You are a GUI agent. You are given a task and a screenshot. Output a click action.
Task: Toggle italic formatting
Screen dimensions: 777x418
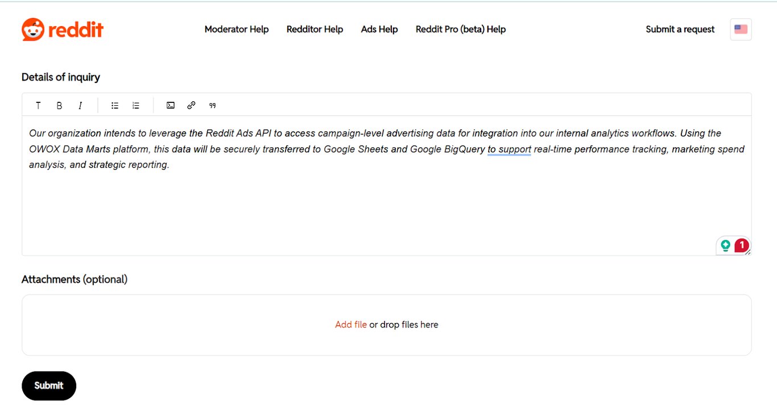tap(80, 105)
